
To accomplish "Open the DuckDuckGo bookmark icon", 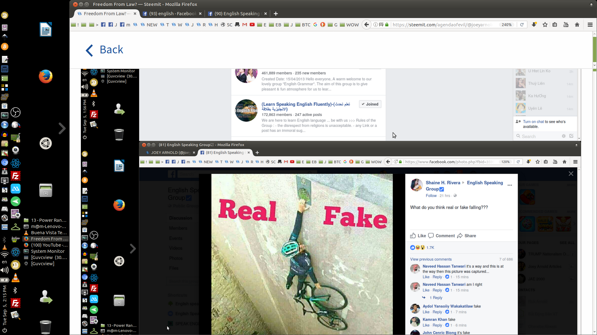I will pos(323,25).
